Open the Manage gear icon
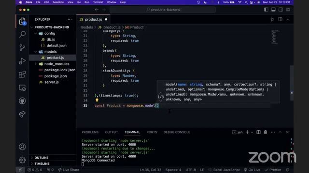This screenshot has height=173, width=309. 22,160
